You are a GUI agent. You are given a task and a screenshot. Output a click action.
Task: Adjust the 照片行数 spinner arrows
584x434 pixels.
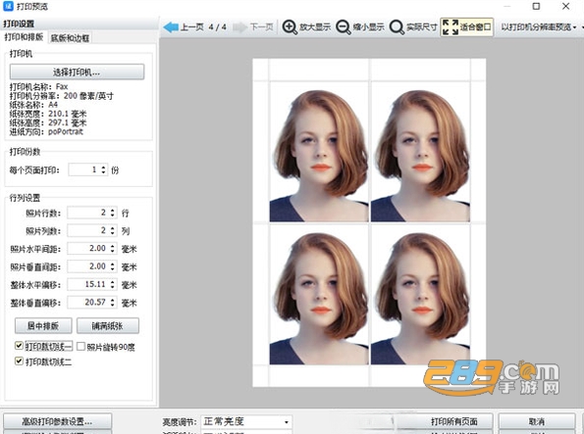113,213
